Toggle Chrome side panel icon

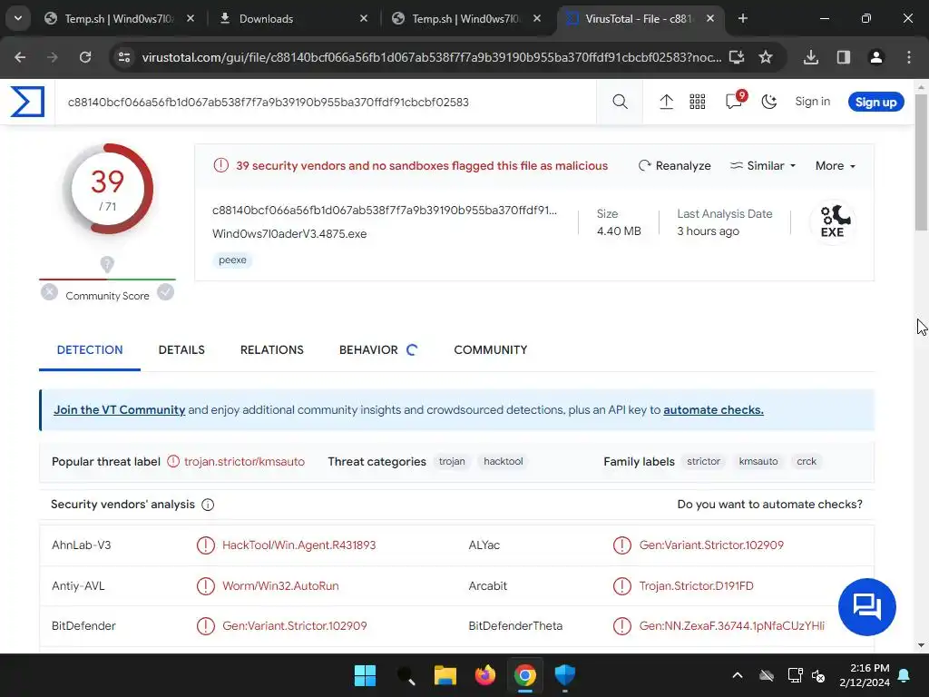(x=843, y=57)
